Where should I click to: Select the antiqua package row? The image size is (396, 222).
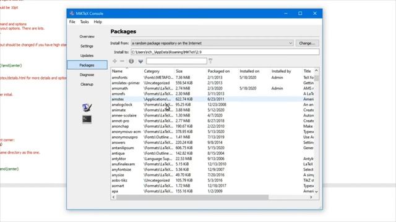coord(213,154)
